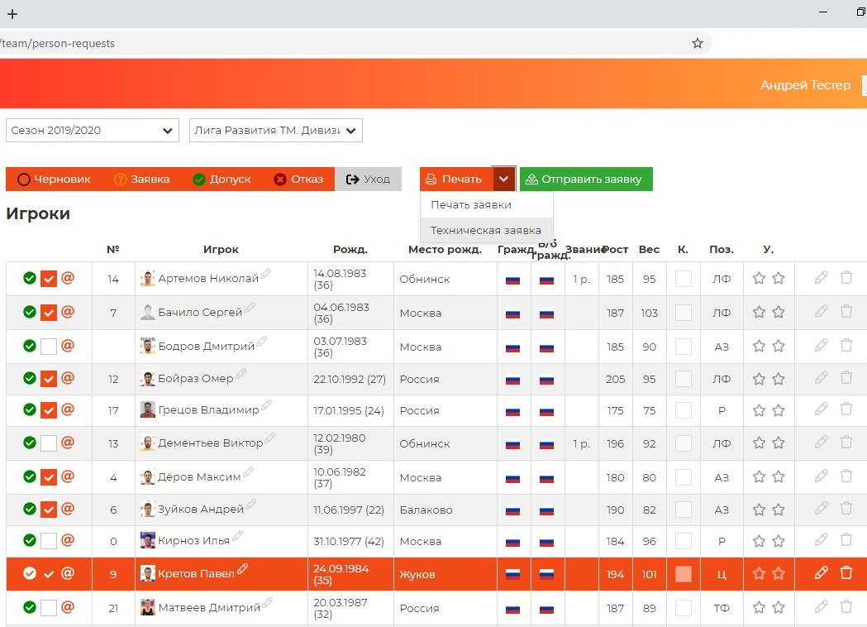867x627 pixels.
Task: Click the trash icon in Артемов Николай row
Action: click(x=846, y=278)
